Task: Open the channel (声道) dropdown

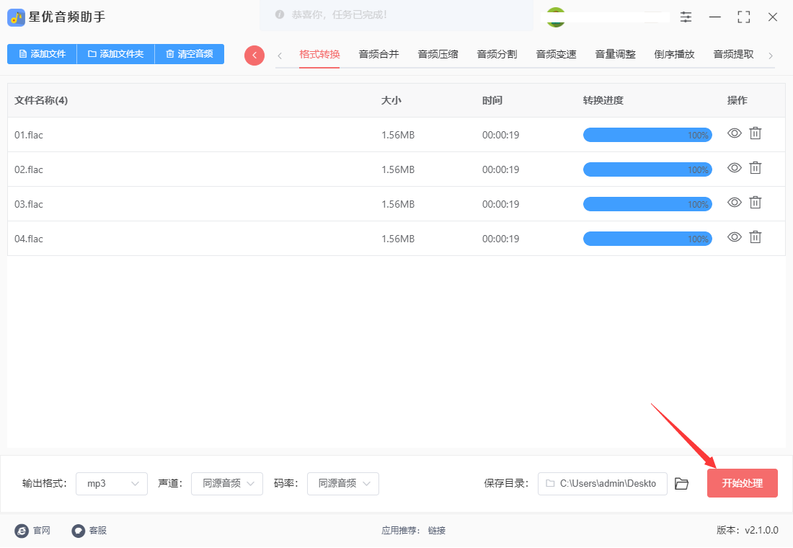Action: point(227,484)
